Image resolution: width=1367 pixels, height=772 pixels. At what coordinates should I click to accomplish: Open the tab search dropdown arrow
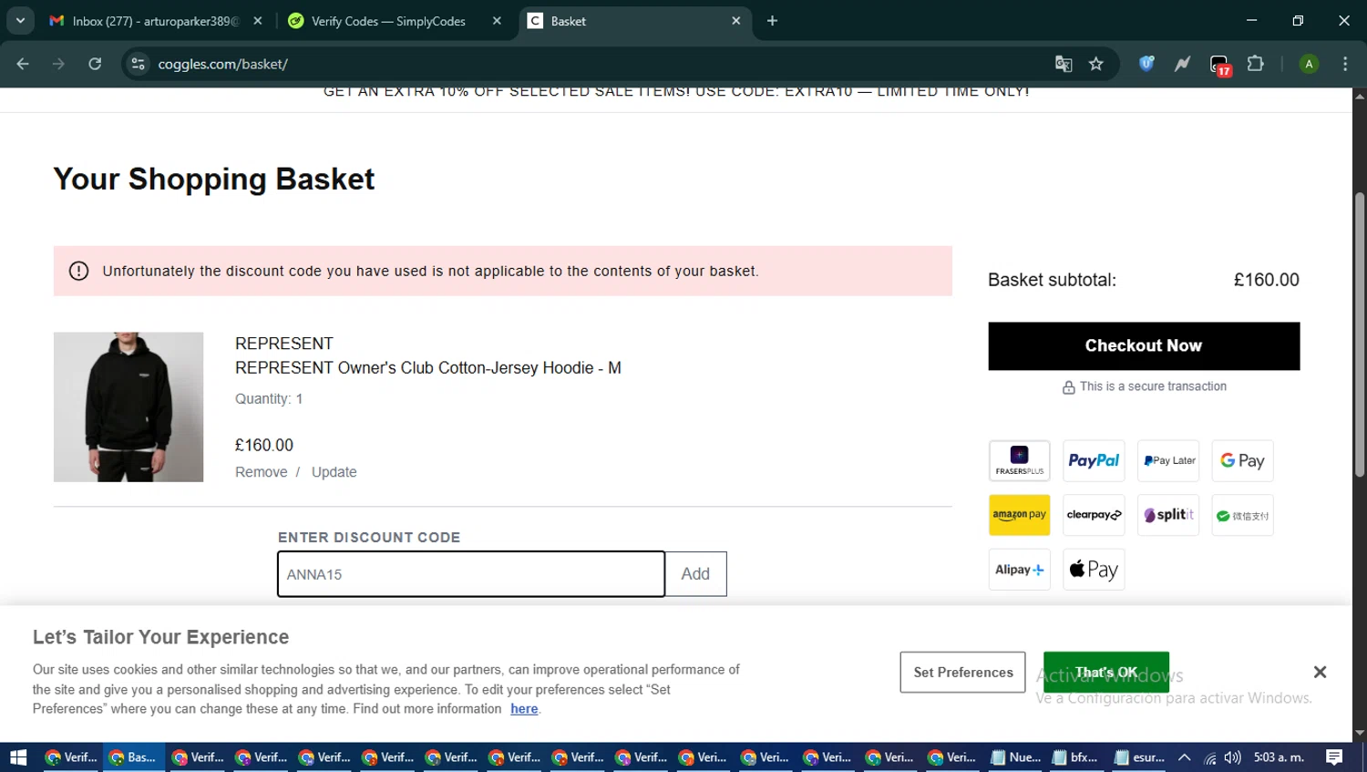[20, 20]
